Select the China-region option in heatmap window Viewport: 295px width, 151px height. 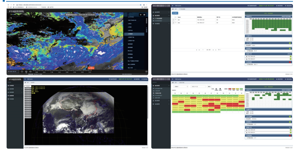coord(220,89)
